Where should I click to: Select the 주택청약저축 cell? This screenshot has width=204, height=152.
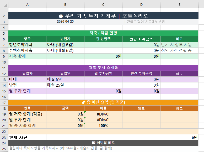pyautogui.click(x=27, y=51)
